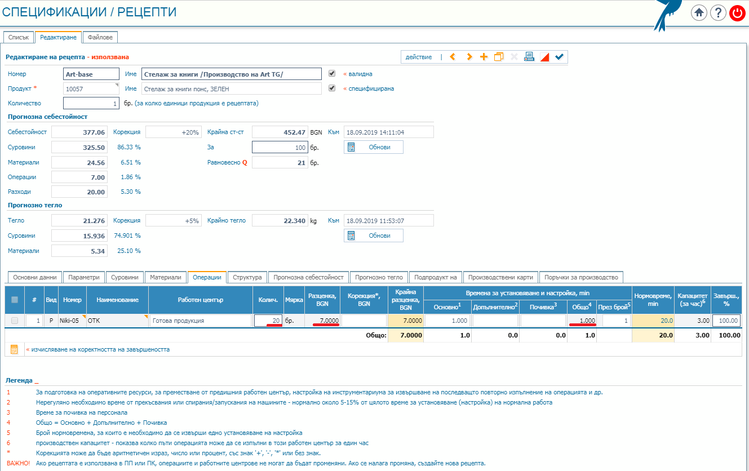Open the Подпродукт на tab
The width and height of the screenshot is (749, 471).
pyautogui.click(x=436, y=277)
